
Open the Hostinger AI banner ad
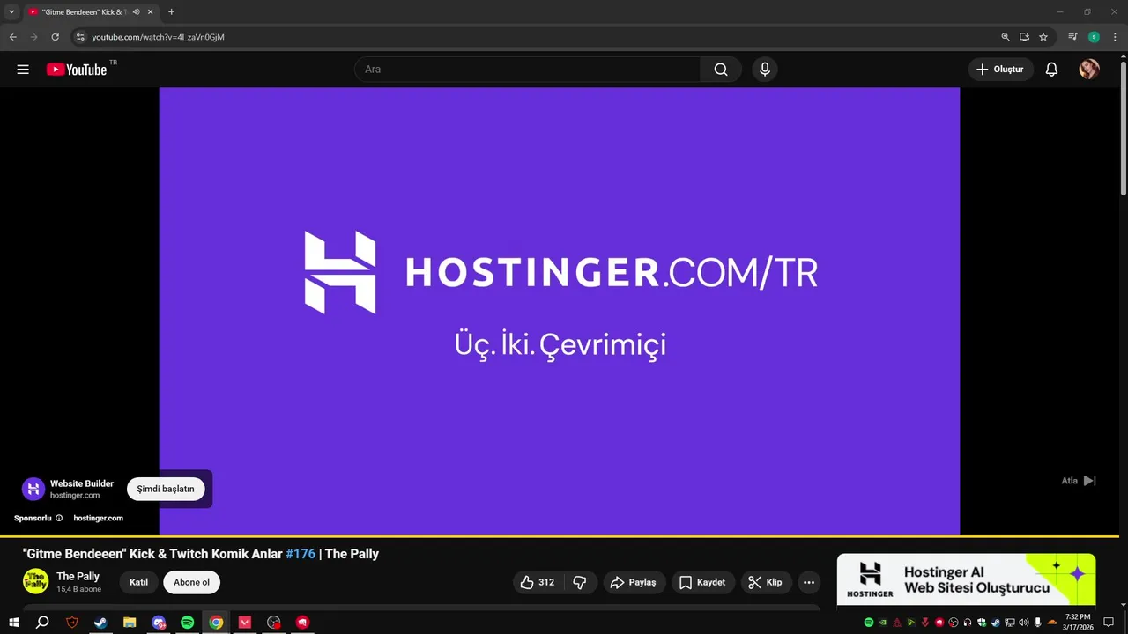tap(966, 579)
